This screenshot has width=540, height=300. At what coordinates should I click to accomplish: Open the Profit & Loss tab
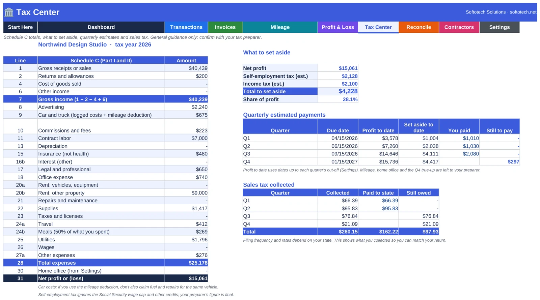pos(338,27)
